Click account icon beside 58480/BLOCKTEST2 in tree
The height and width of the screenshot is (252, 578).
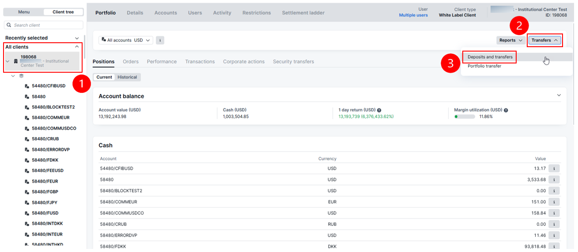(x=27, y=107)
